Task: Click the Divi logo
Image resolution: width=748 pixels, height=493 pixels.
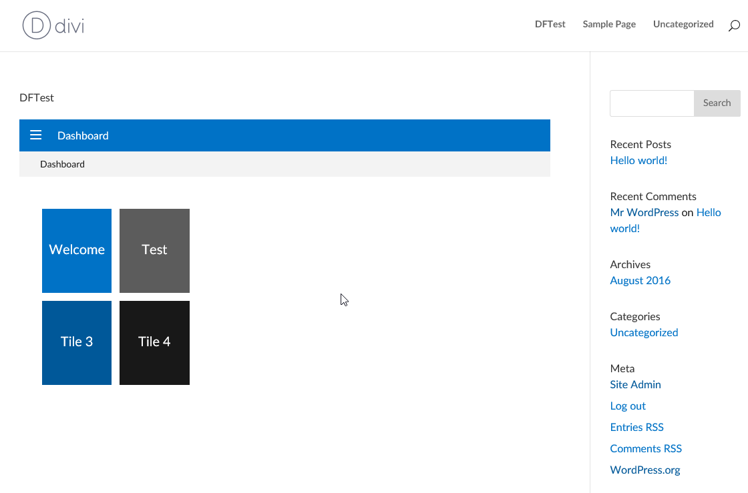Action: pyautogui.click(x=52, y=25)
